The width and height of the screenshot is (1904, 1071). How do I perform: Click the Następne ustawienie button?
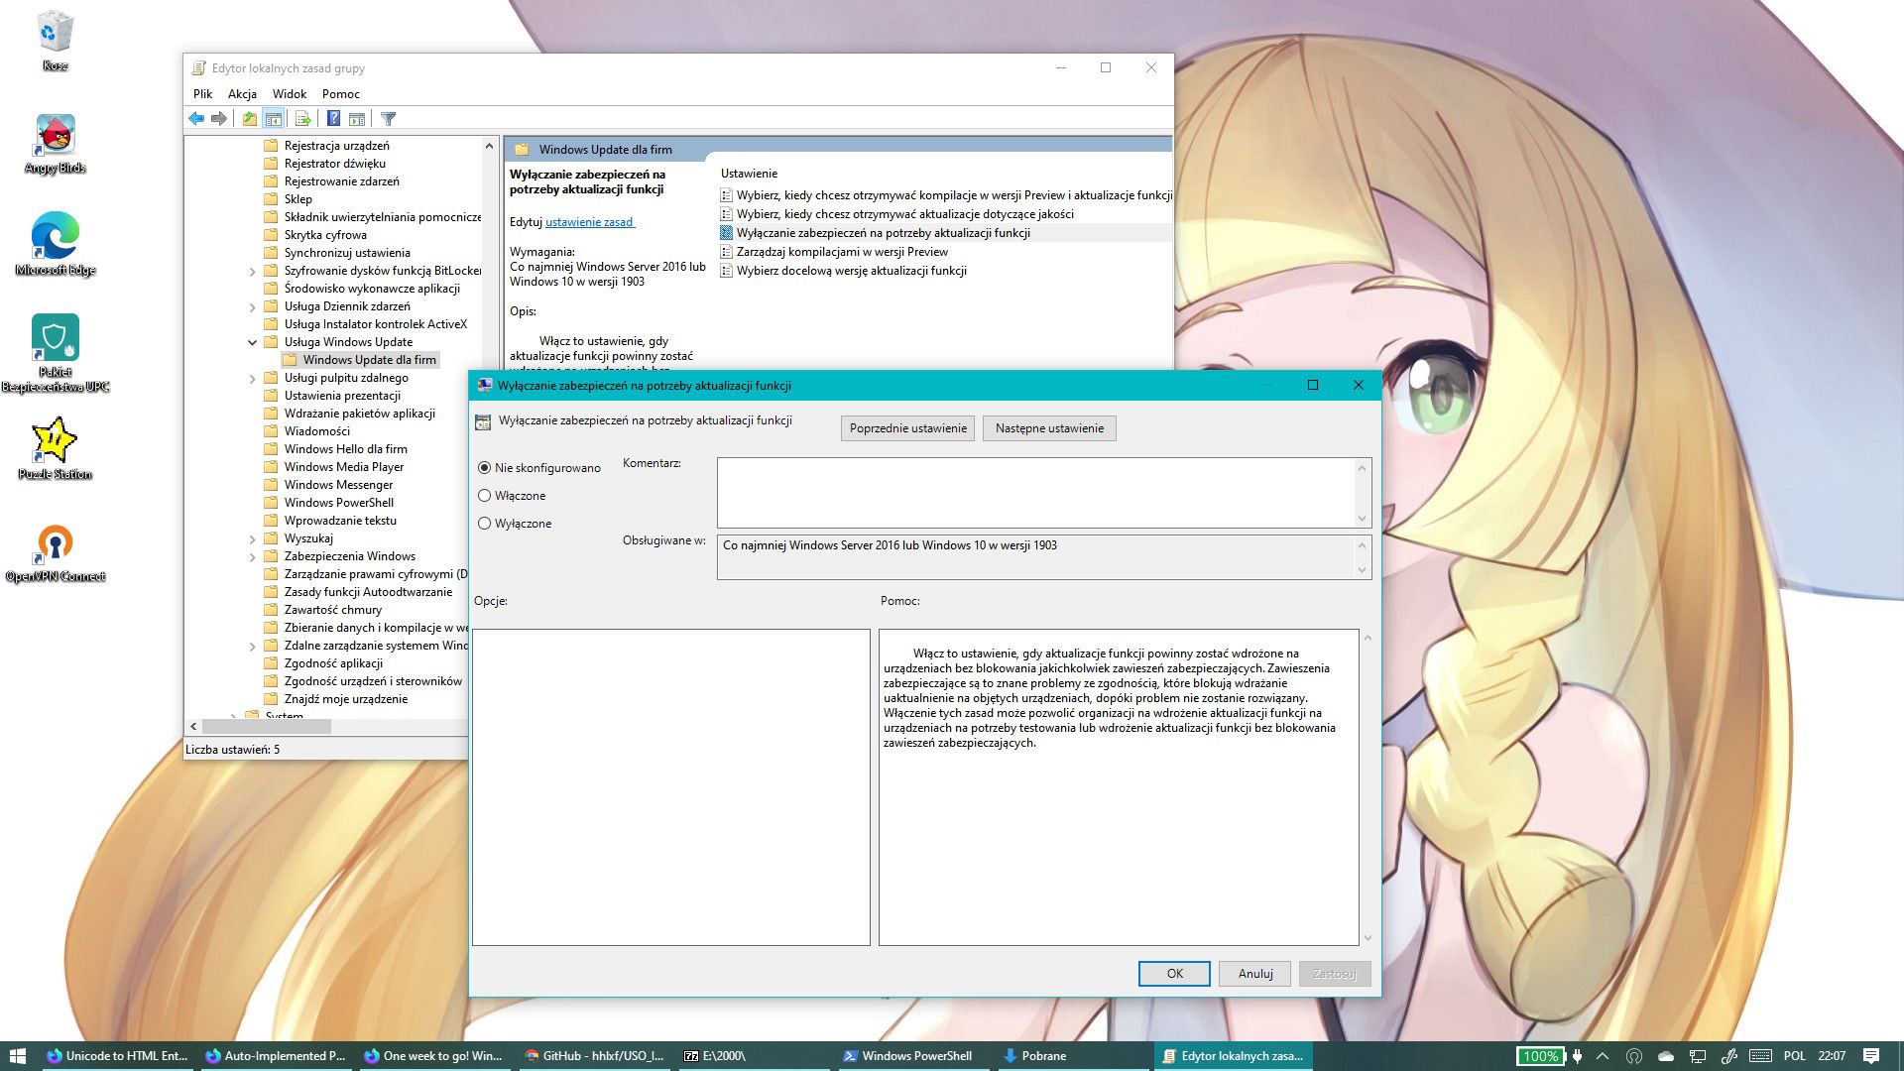(x=1049, y=428)
